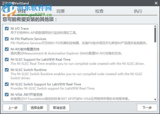Click NI-SLSC Switch Support for LabVIEW Real-Time title

[x=46, y=84]
